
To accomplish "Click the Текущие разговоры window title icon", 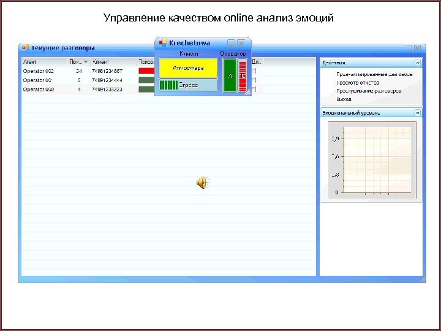I will tap(26, 48).
